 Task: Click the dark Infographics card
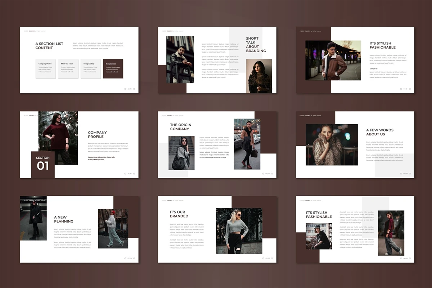[113, 69]
